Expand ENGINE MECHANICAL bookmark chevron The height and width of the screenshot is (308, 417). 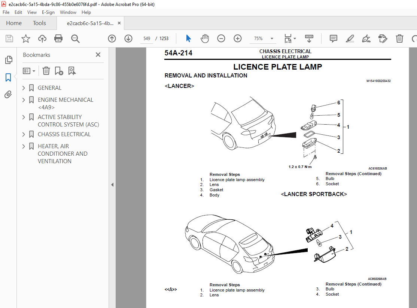click(x=24, y=100)
